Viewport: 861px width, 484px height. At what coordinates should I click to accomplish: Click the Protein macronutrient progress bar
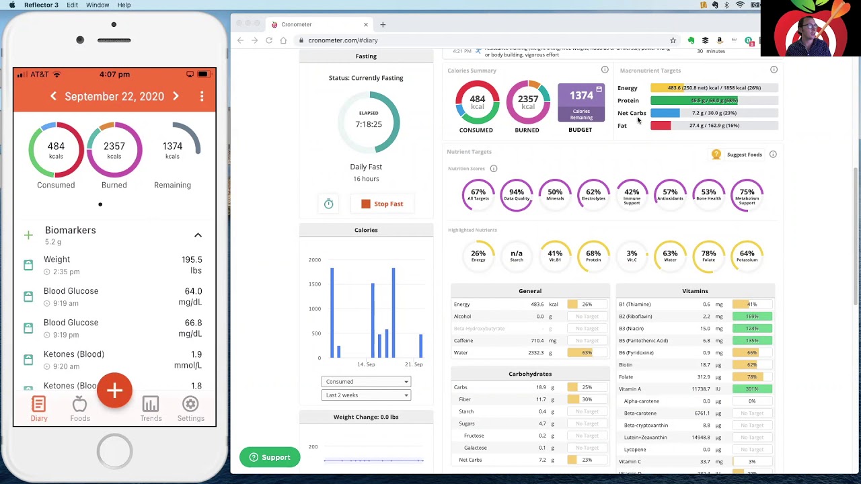click(x=714, y=100)
